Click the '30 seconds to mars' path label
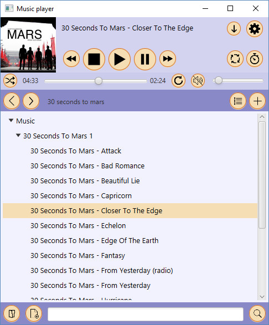The height and width of the screenshot is (325, 269). click(76, 102)
